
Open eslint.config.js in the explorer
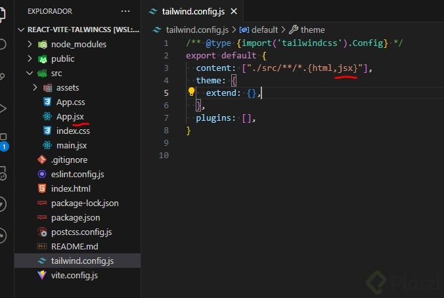point(78,175)
